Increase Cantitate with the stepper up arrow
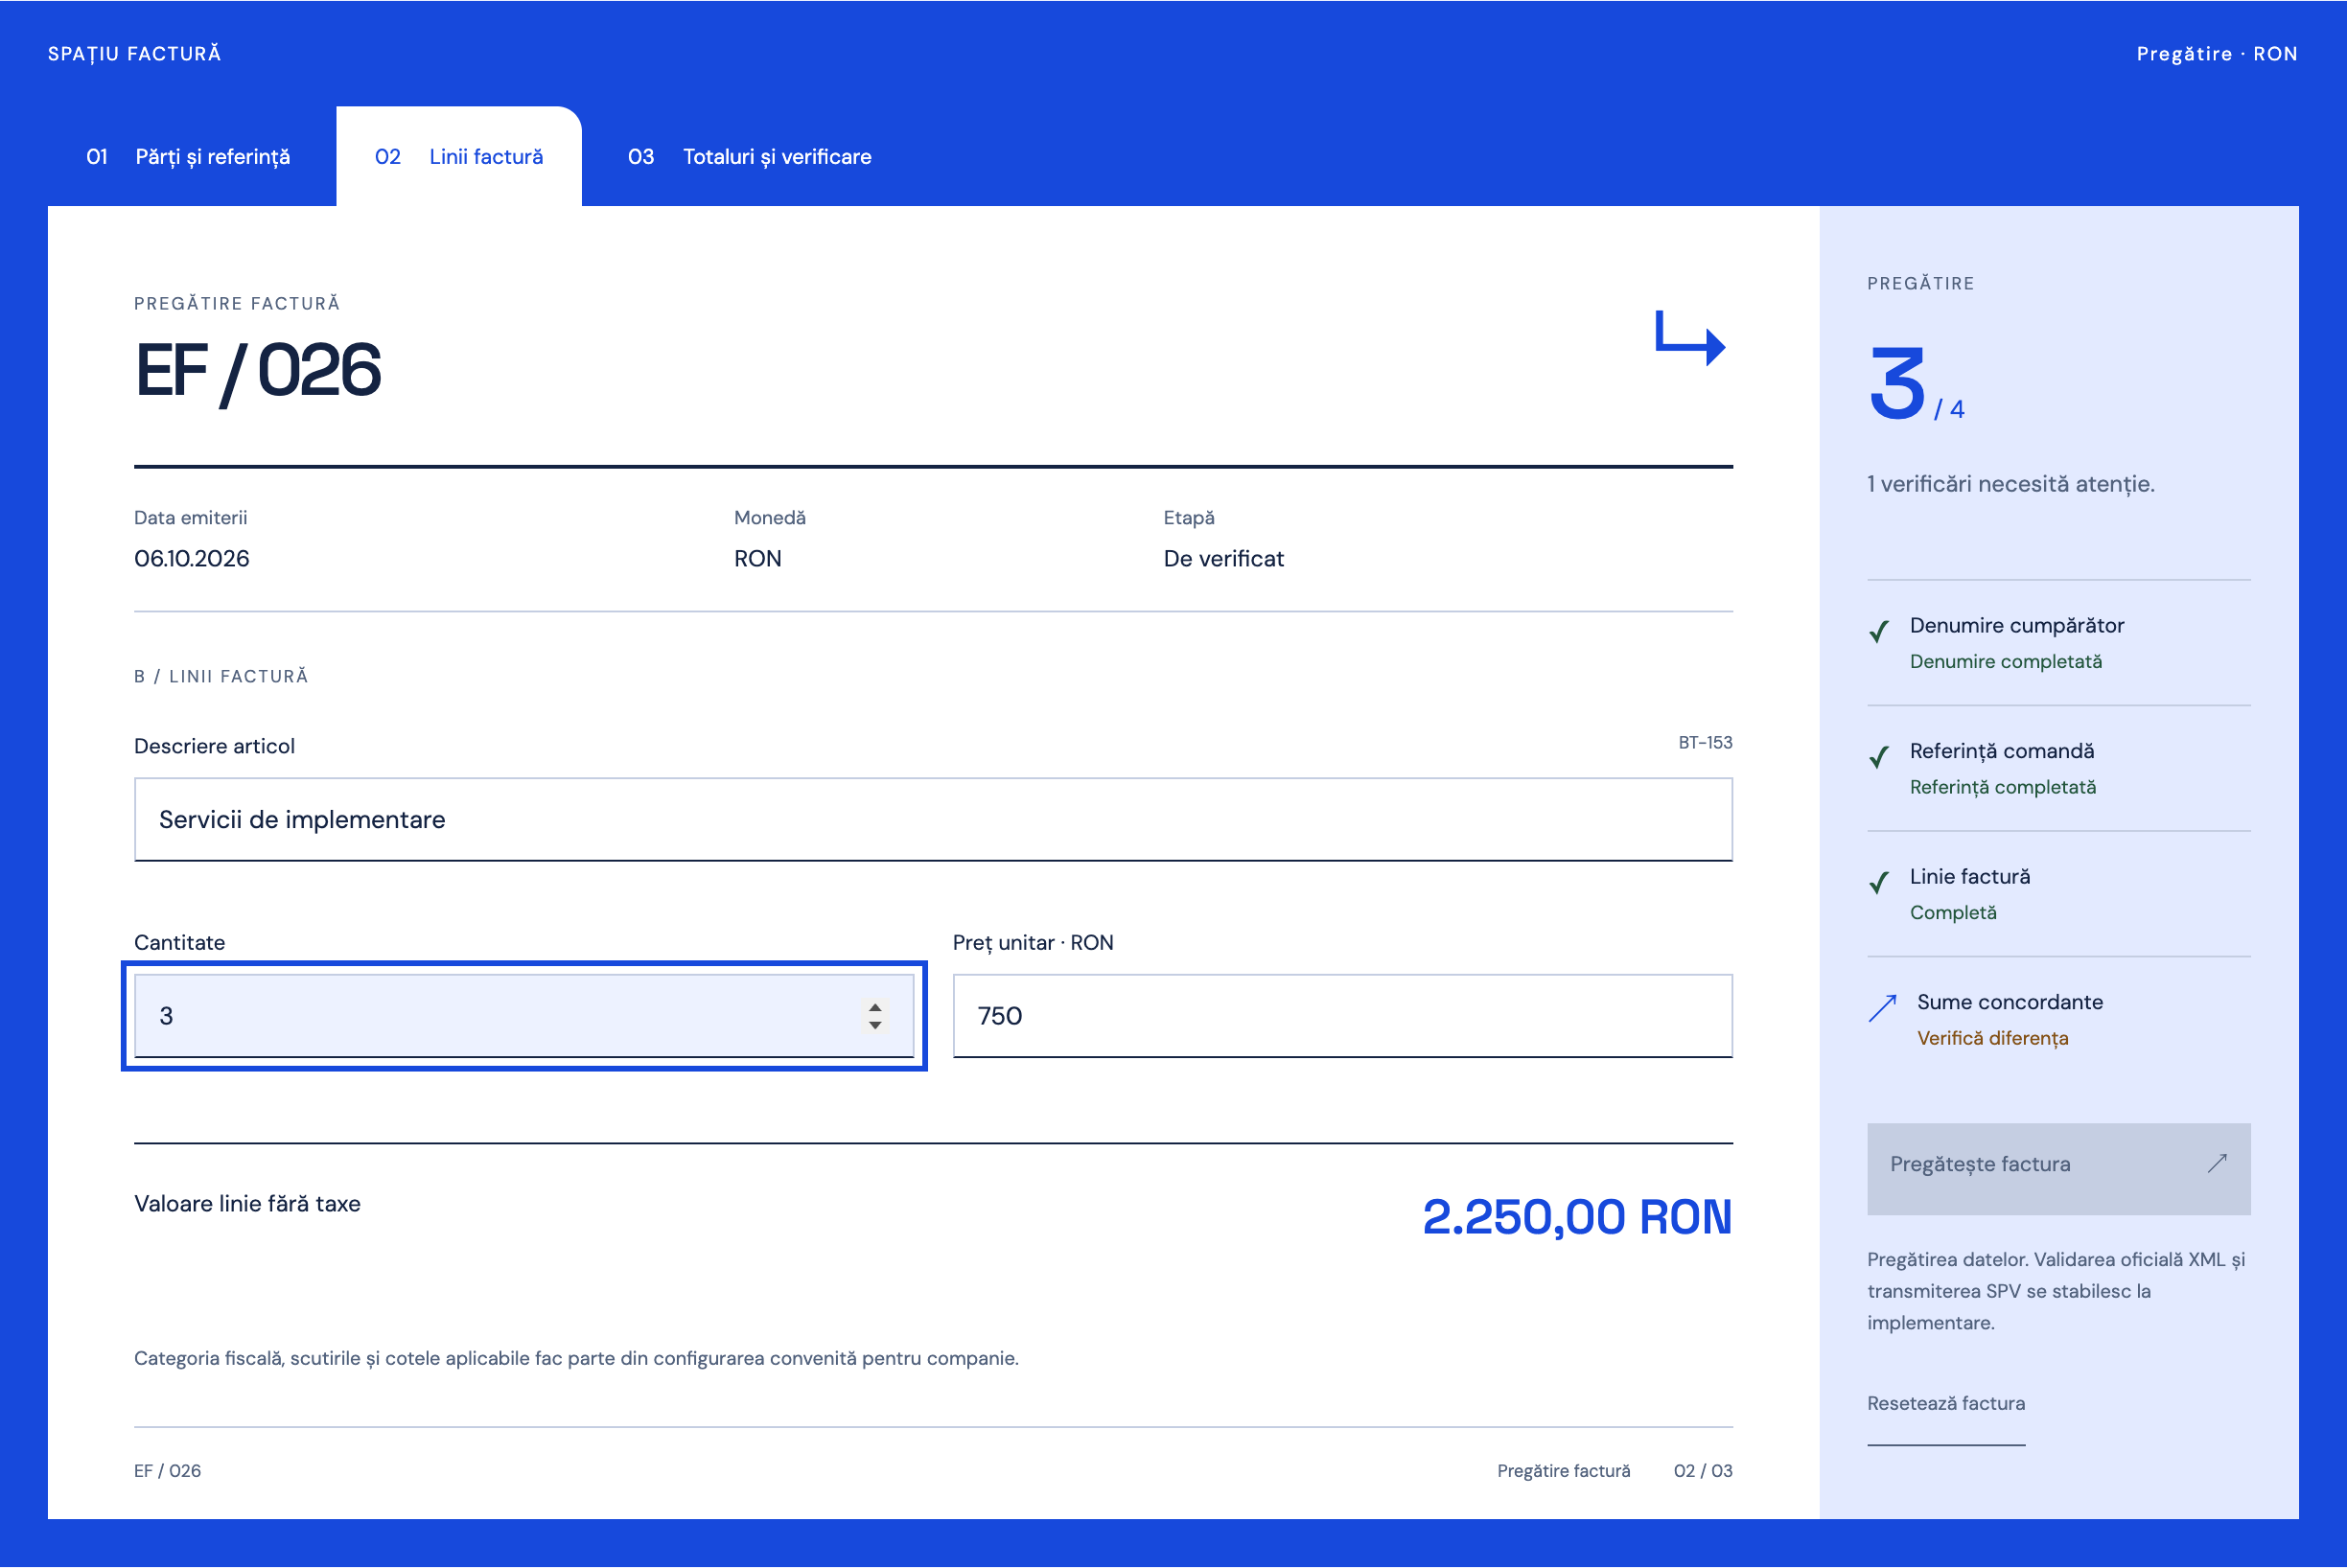The image size is (2347, 1568). click(x=875, y=1007)
